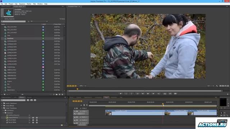The height and width of the screenshot is (129, 230).
Task: Open playback resolution dropdown in Program monitor
Action: point(211,86)
